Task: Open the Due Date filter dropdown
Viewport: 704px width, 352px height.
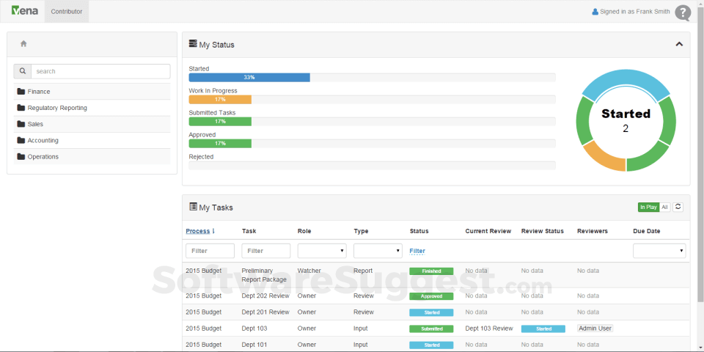Action: point(659,251)
